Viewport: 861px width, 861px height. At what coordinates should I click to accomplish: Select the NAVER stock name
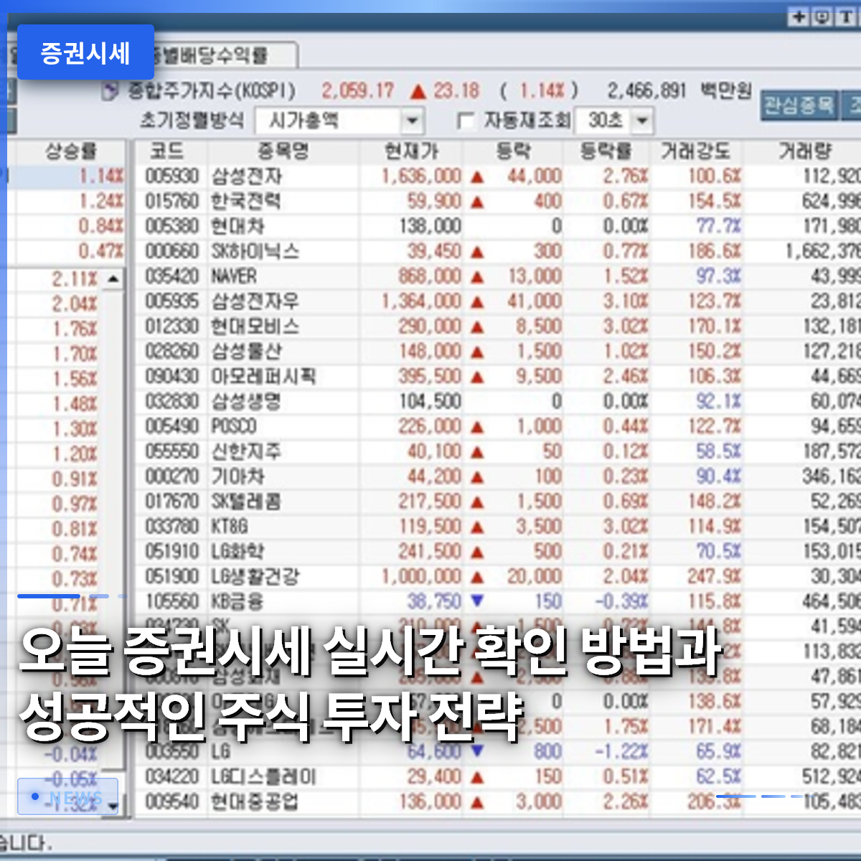tap(234, 276)
